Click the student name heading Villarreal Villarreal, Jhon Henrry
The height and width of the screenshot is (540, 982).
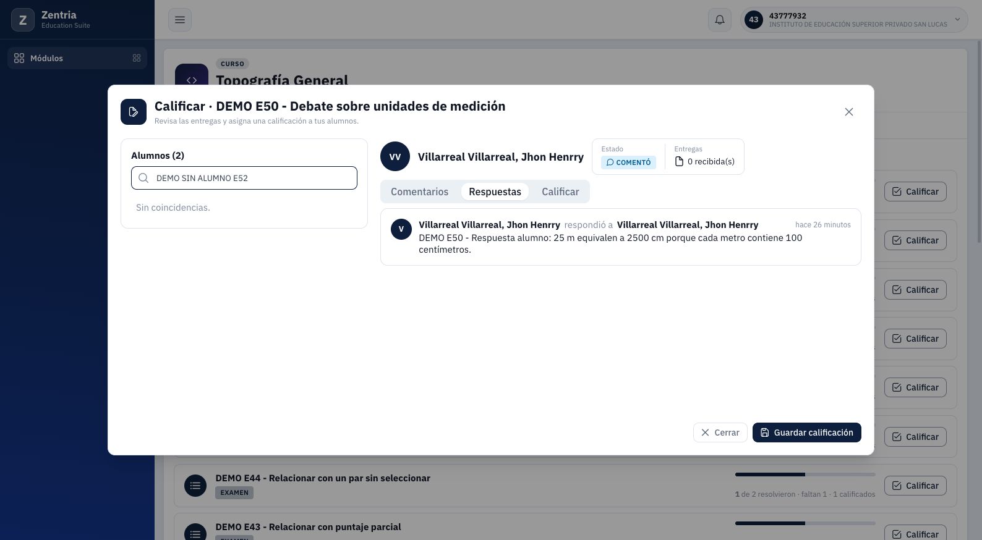click(501, 157)
